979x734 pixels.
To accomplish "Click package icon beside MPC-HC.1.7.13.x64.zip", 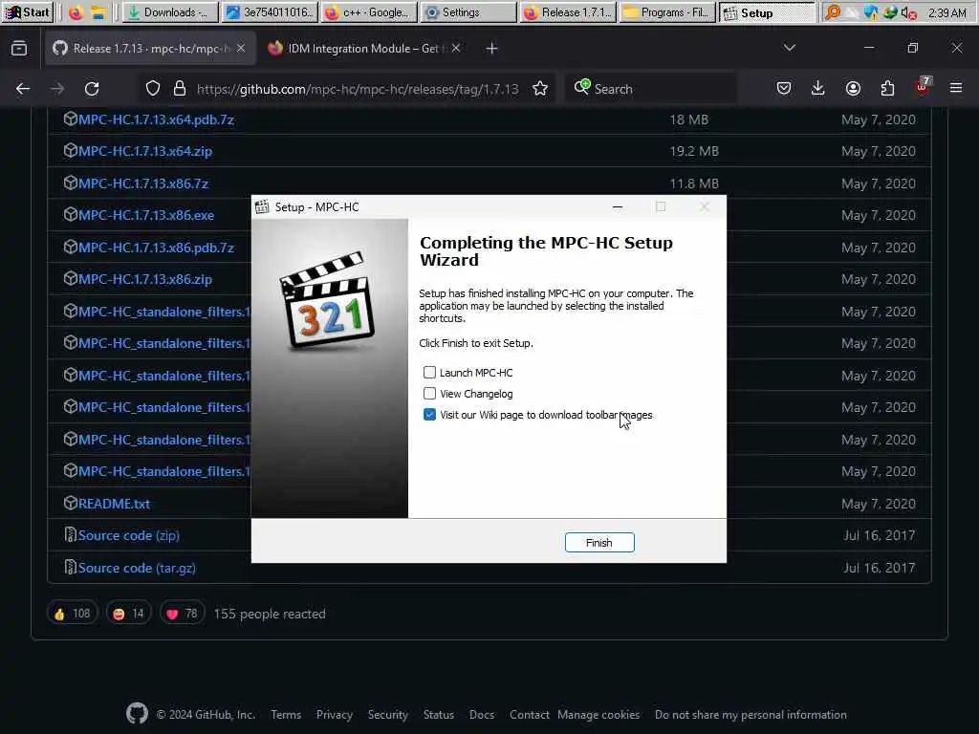I will click(70, 150).
